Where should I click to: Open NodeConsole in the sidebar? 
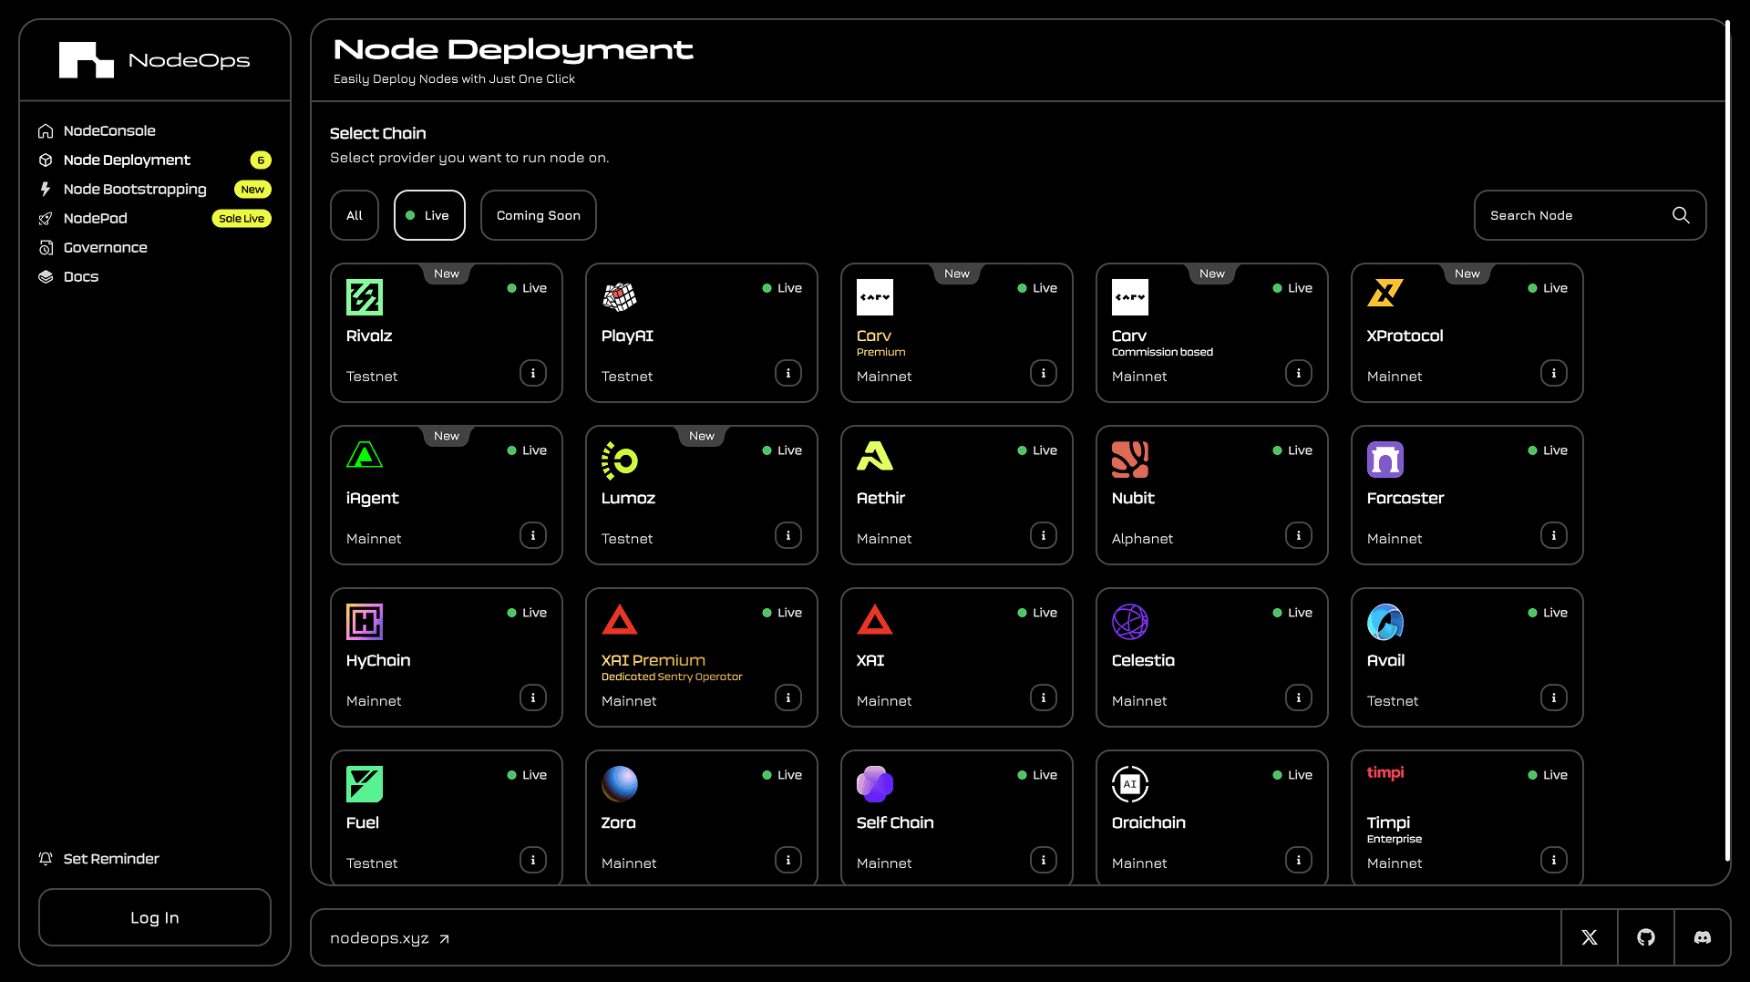click(x=109, y=130)
